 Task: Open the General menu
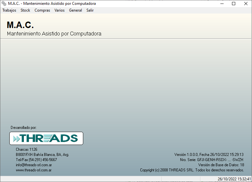click(x=76, y=10)
